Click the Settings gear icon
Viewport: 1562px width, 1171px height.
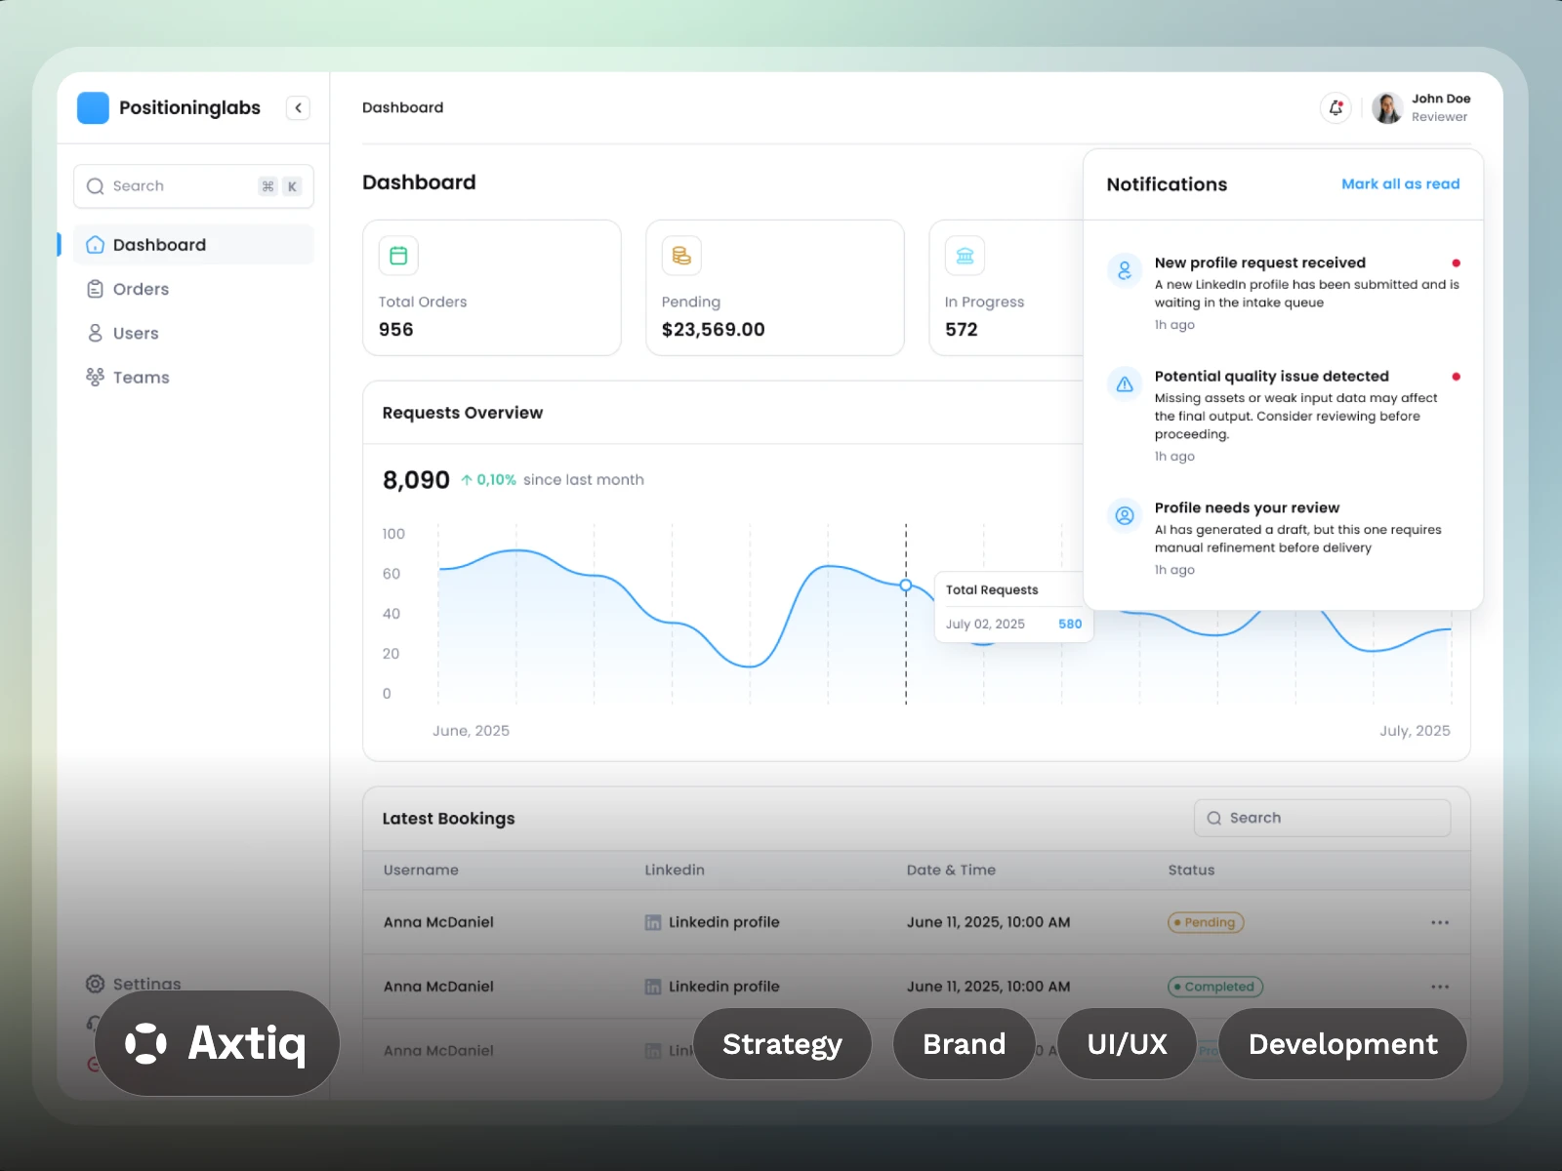tap(95, 984)
